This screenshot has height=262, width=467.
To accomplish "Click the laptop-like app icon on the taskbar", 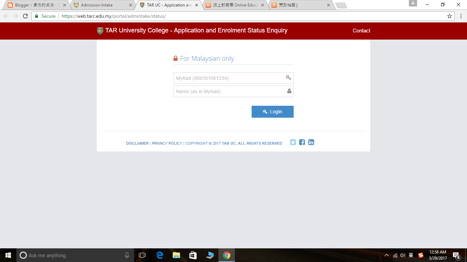I will [210, 255].
